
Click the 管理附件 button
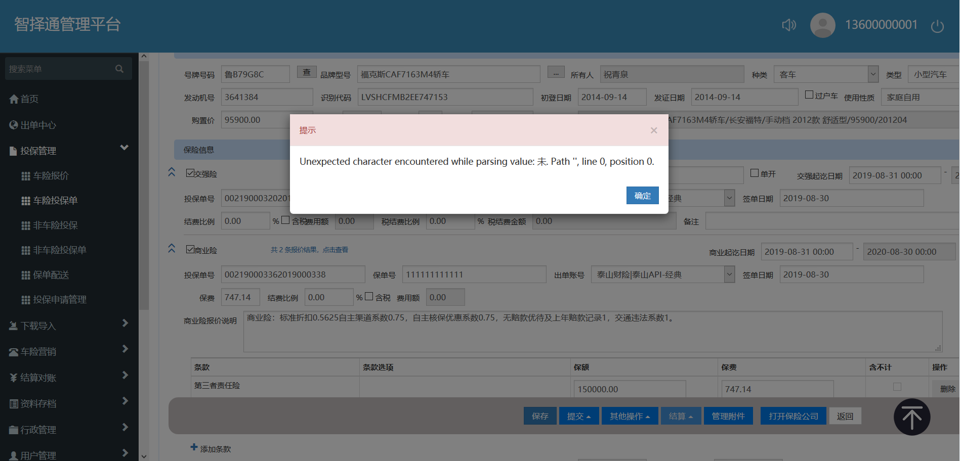tap(728, 416)
